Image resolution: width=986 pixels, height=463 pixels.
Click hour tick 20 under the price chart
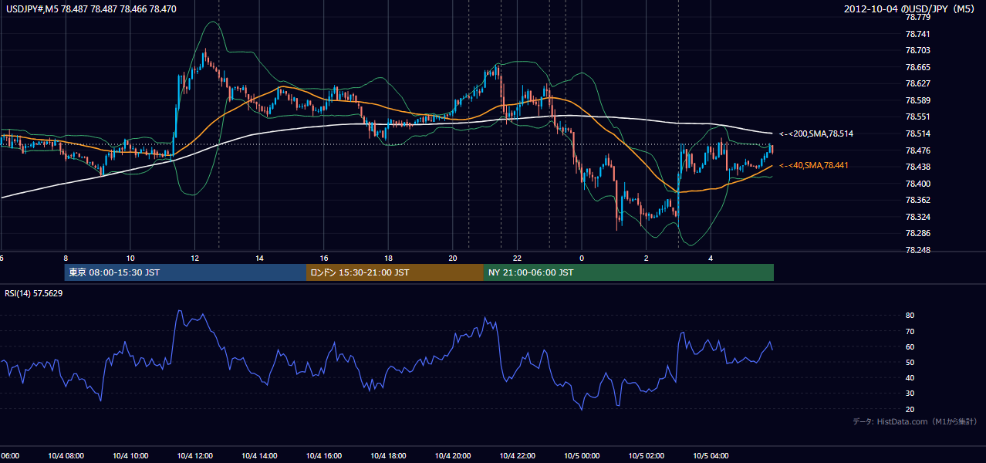point(453,258)
